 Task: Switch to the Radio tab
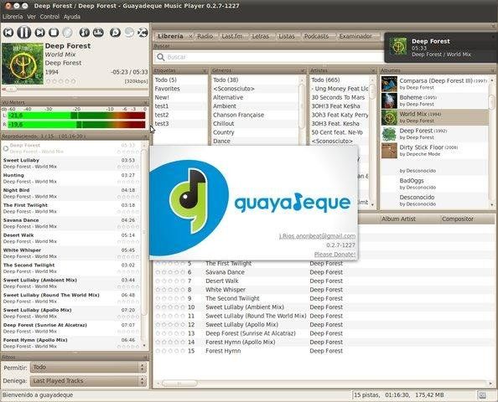pyautogui.click(x=205, y=37)
